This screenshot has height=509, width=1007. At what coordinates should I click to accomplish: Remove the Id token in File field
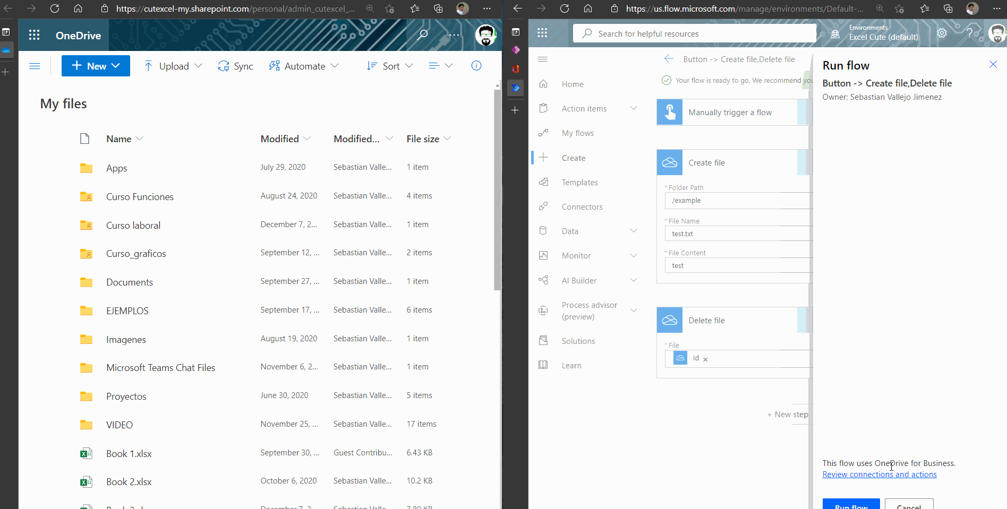point(705,359)
